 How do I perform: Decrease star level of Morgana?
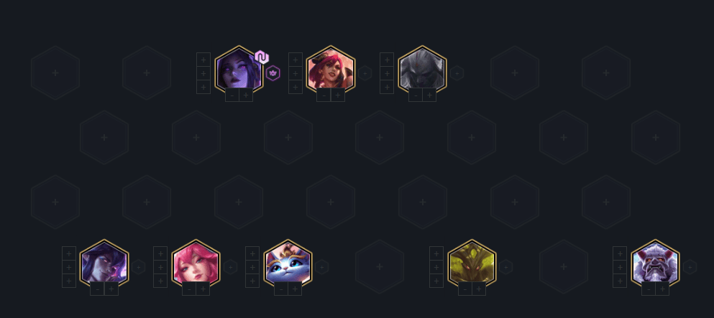tap(232, 95)
